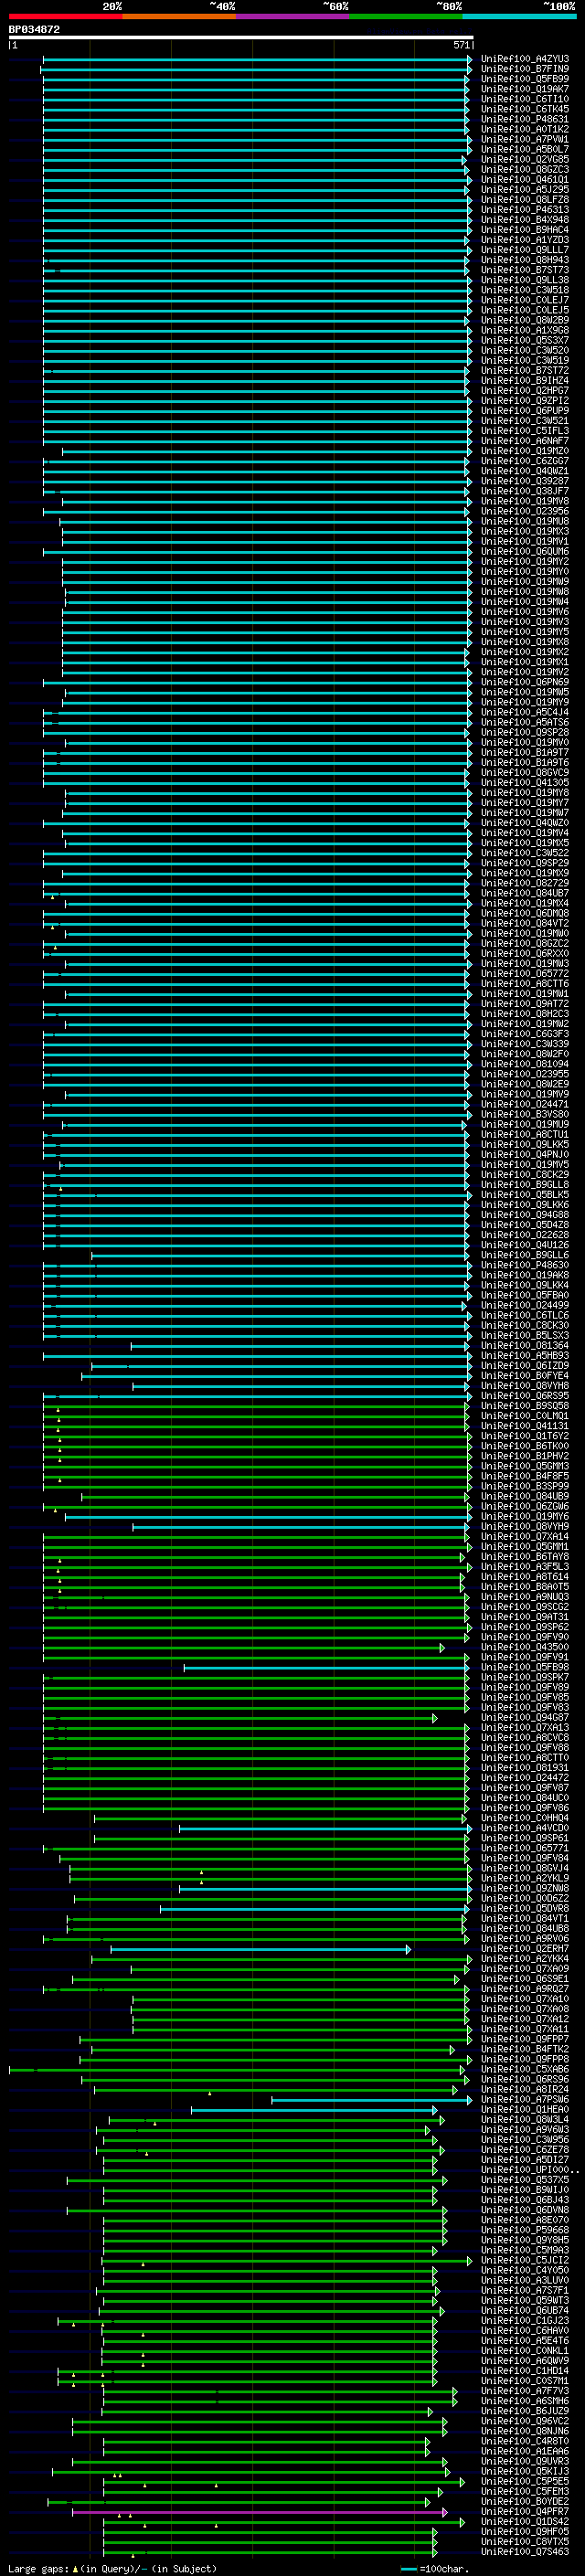Click the UniRef100_Q46101 label
Screen dimensions: 585x2576
pyautogui.click(x=524, y=180)
